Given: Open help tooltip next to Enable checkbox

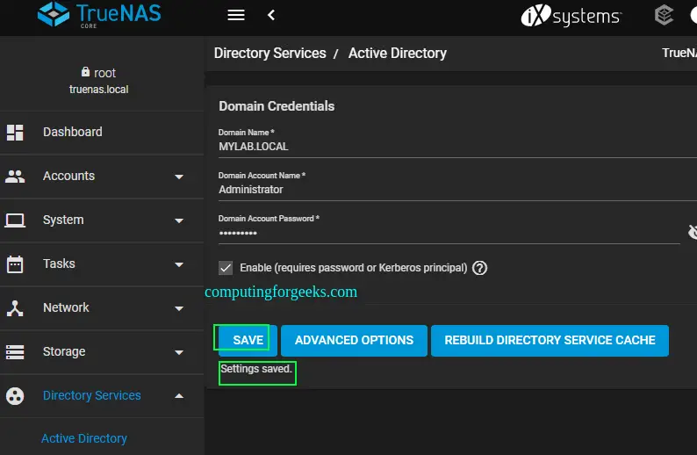Looking at the screenshot, I should tap(479, 268).
